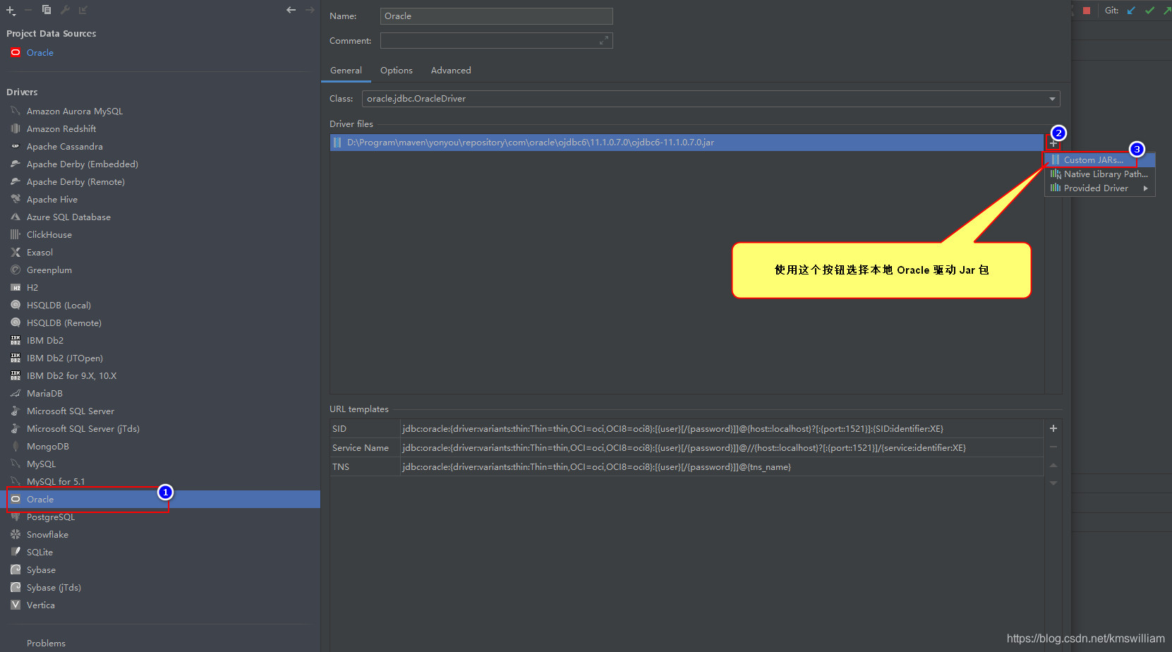The height and width of the screenshot is (652, 1172).
Task: Select the ojdbc6-11.1.0.7.0.jar driver file
Action: pyautogui.click(x=687, y=143)
